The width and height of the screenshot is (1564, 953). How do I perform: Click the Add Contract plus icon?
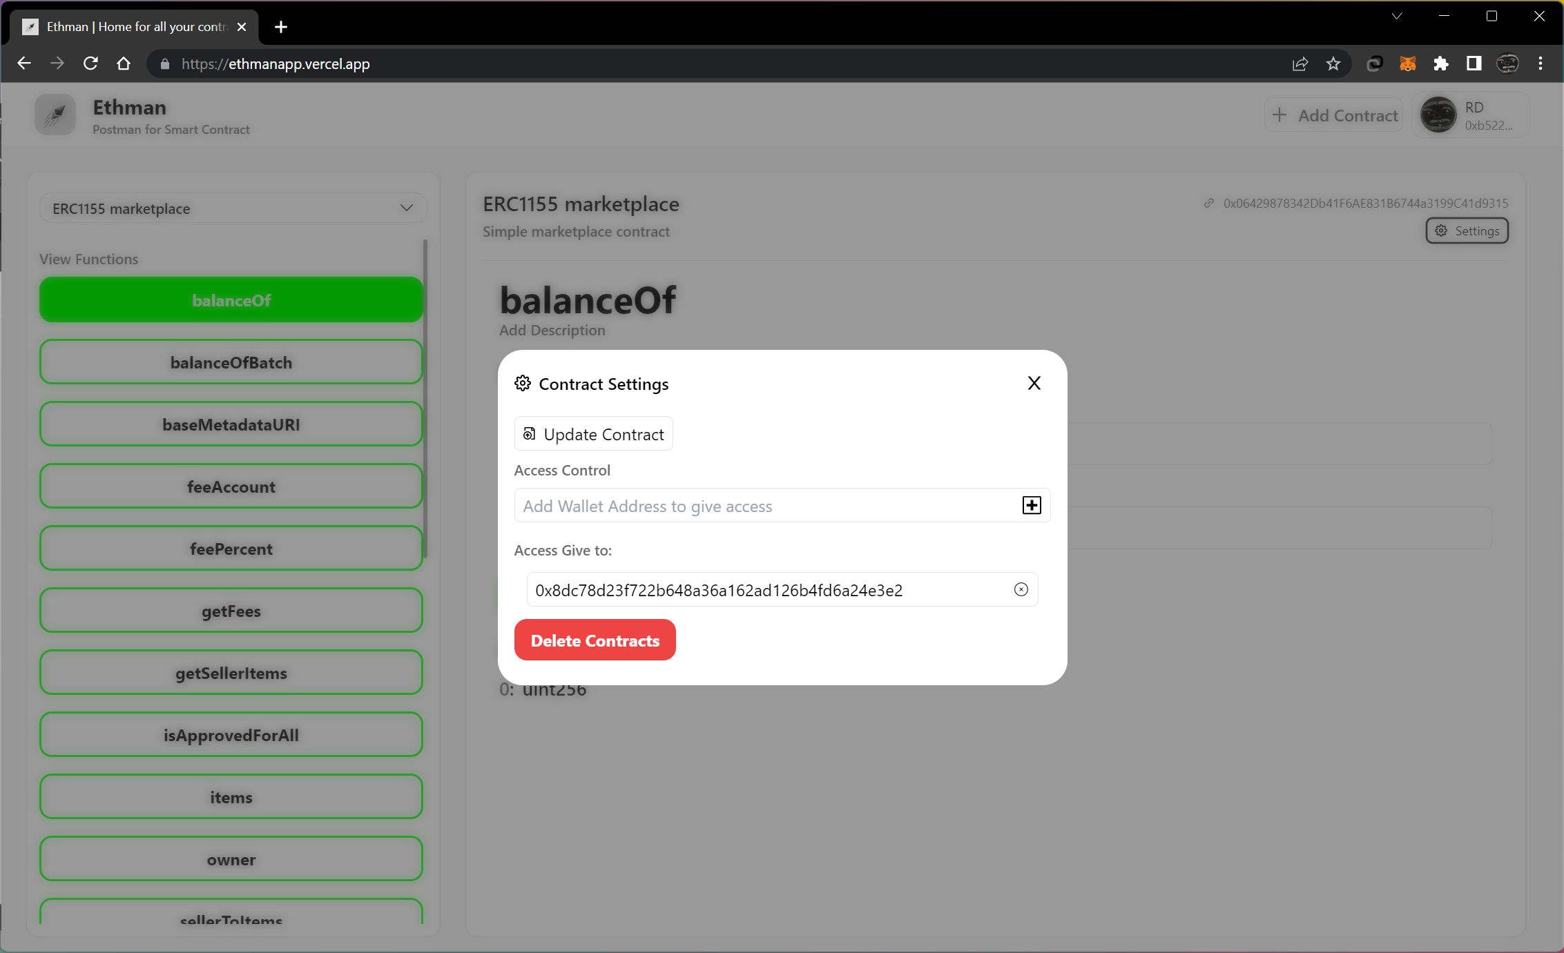click(1278, 114)
